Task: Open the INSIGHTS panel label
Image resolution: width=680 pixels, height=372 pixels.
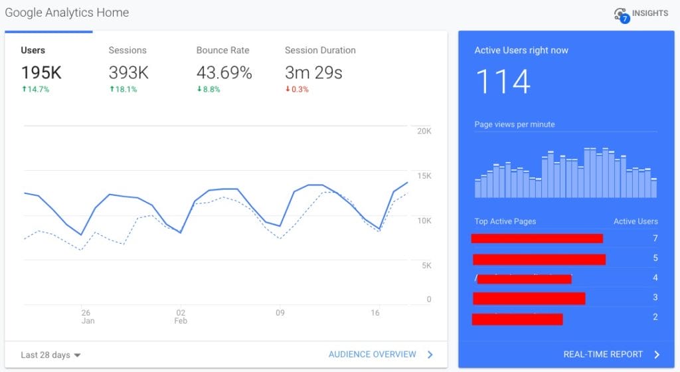Action: click(x=650, y=13)
